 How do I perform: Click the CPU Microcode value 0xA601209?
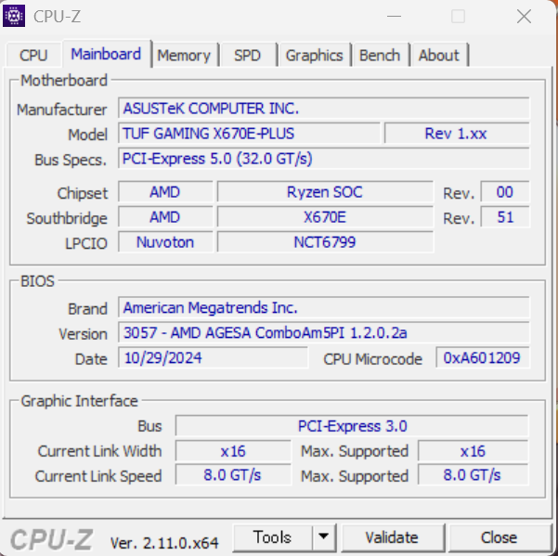[x=483, y=357]
